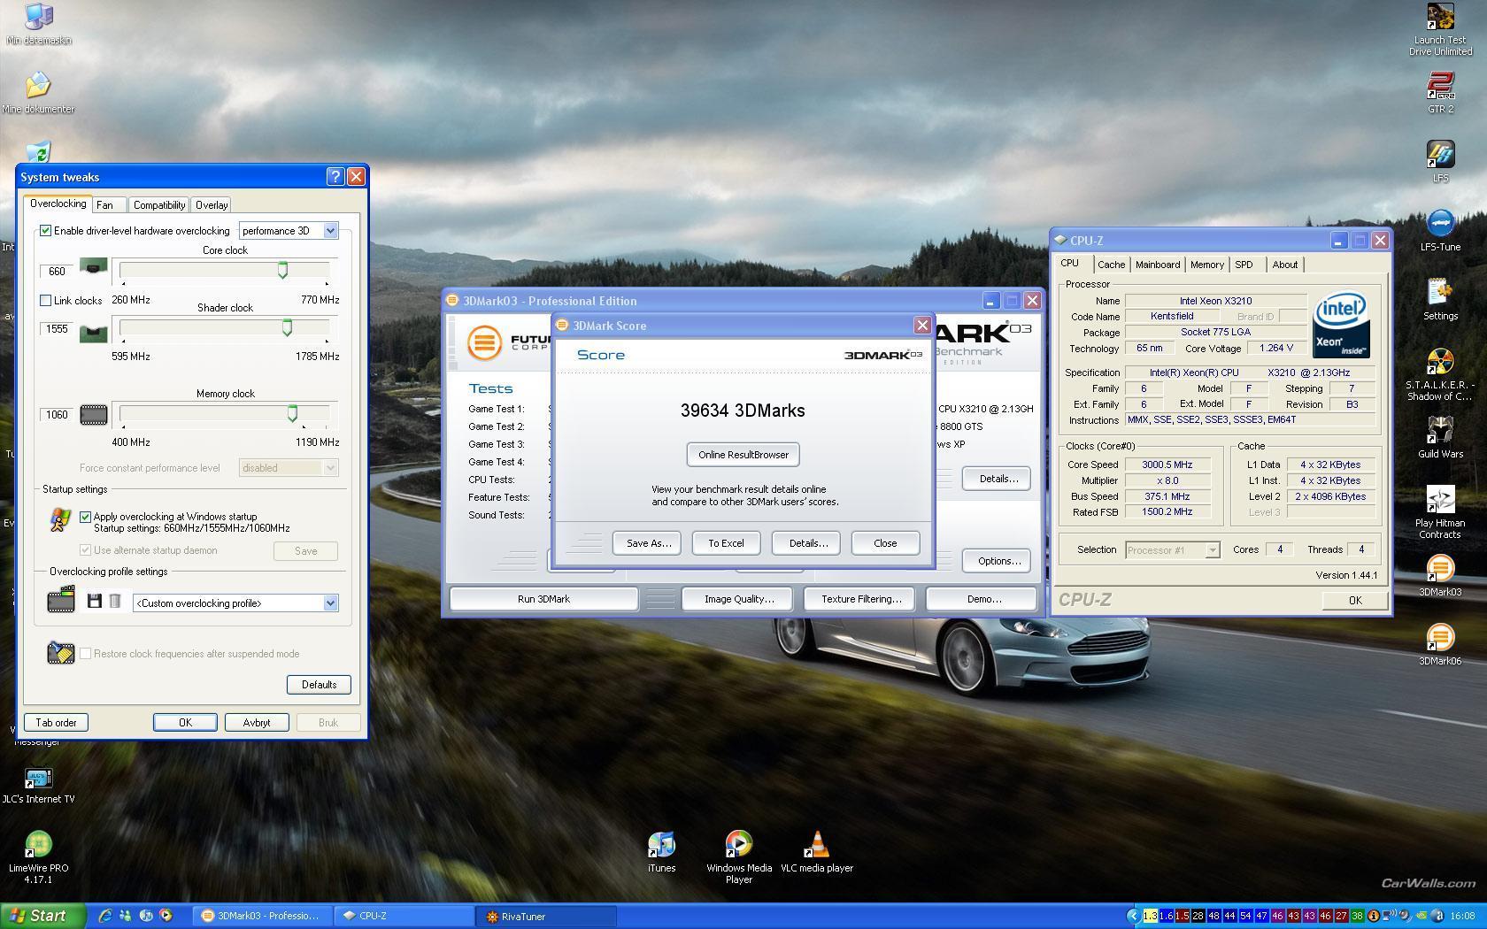Click the Tab order button
This screenshot has height=929, width=1487.
pyautogui.click(x=56, y=723)
